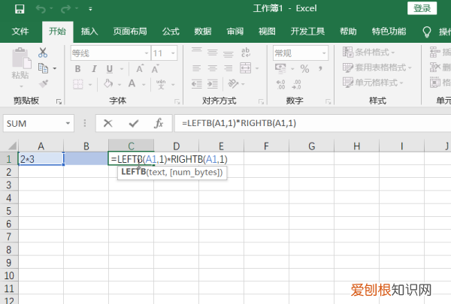Screen dimensions: 451x304
Task: Switch to the 特色功能 tab
Action: [389, 31]
